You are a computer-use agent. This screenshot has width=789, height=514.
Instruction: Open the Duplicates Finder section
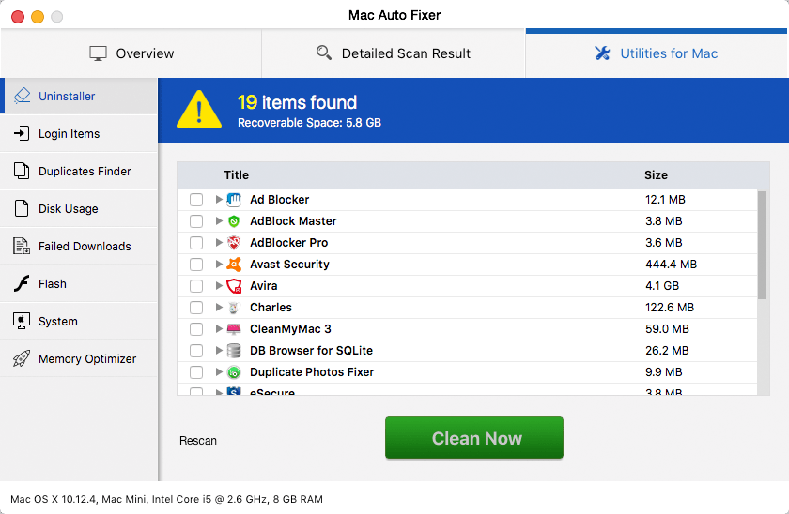point(79,171)
